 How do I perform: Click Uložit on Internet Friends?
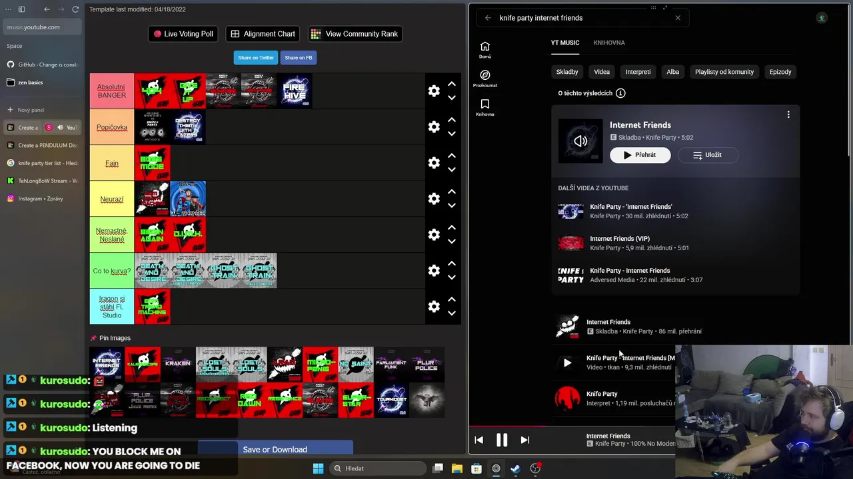pyautogui.click(x=708, y=155)
